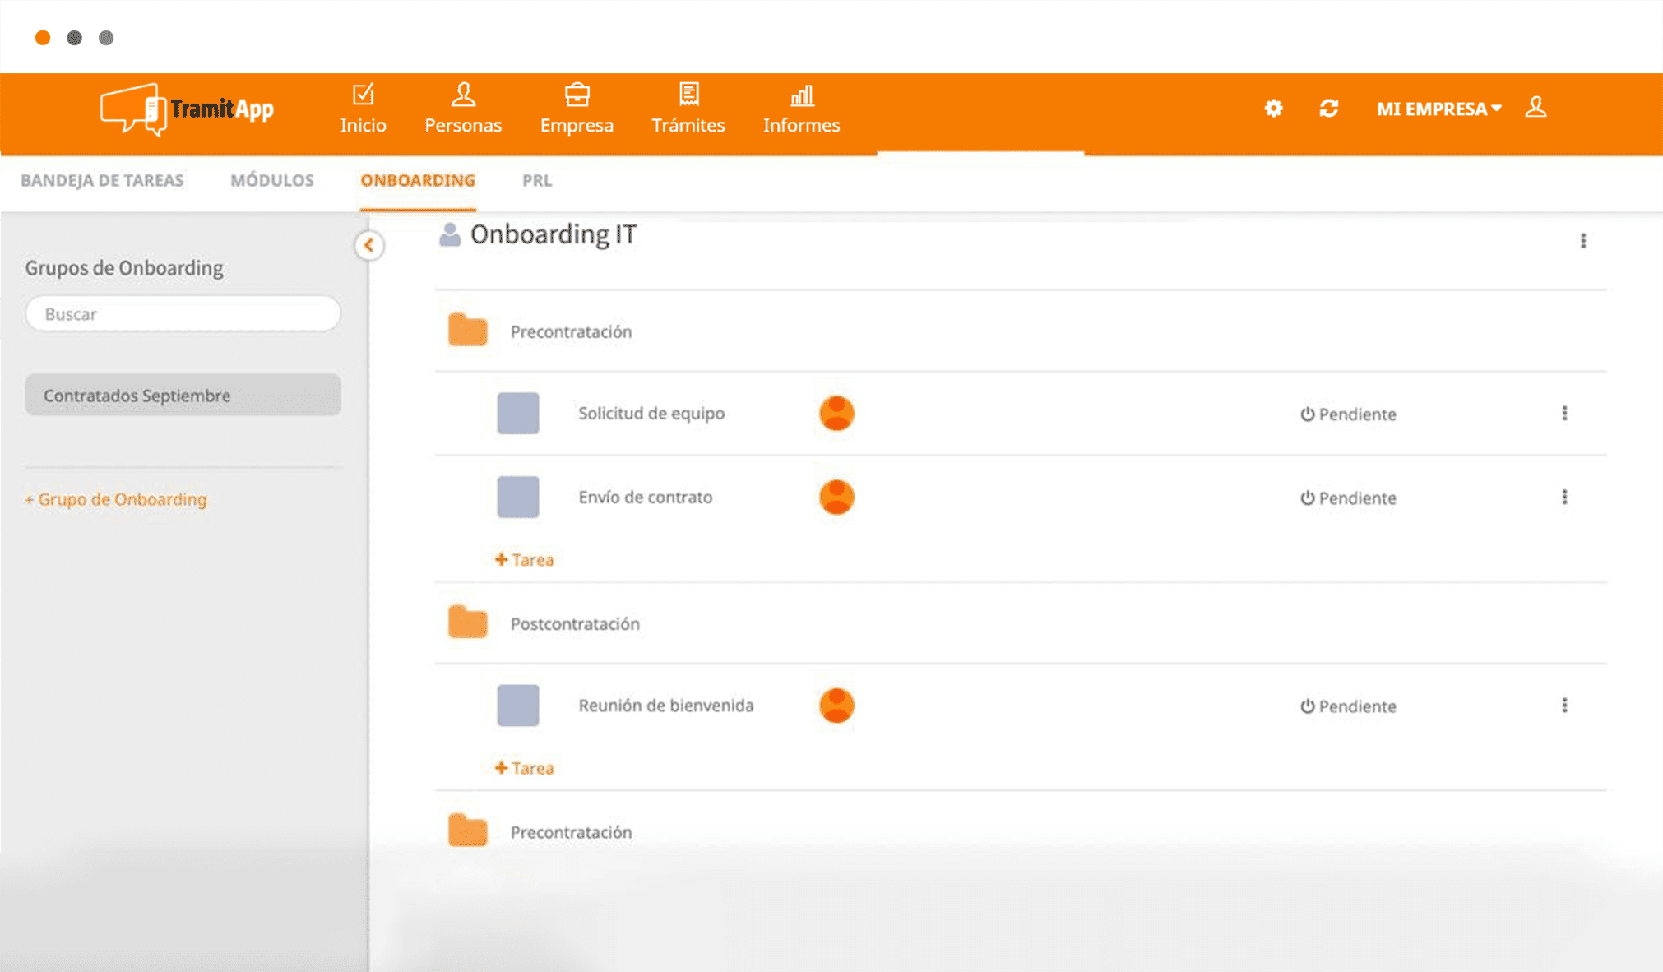Switch to Bandeja de Tareas tab
The image size is (1663, 972).
pos(102,180)
